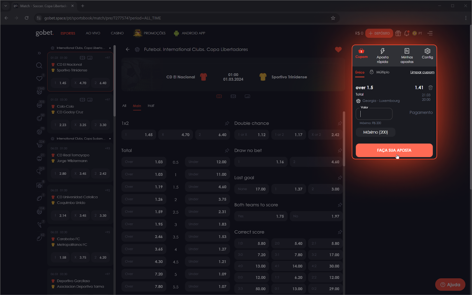Remove the over 1.5 bet with trash icon
472x295 pixels.
(x=430, y=88)
